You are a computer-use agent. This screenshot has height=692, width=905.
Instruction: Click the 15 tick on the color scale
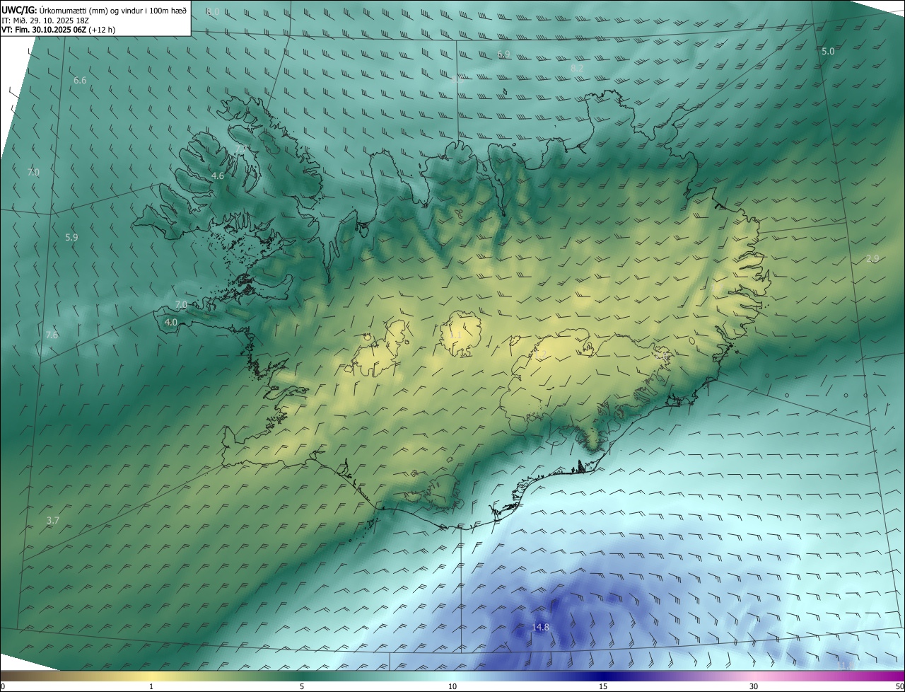click(x=603, y=687)
